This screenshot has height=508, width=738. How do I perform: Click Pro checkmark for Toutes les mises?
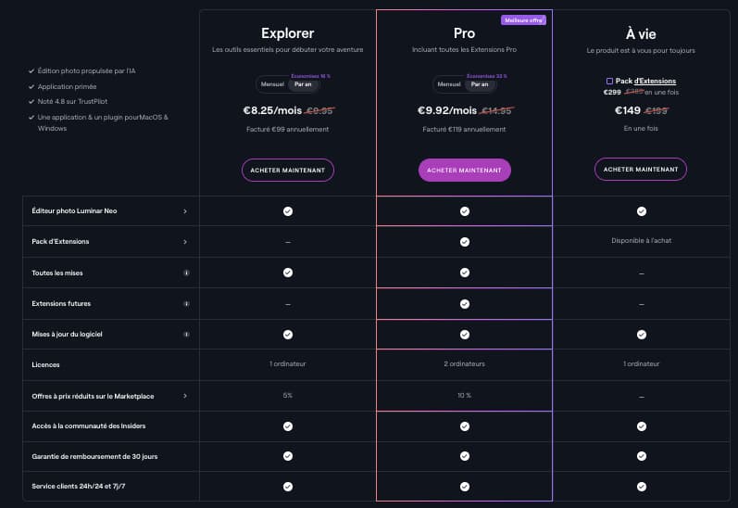point(465,273)
